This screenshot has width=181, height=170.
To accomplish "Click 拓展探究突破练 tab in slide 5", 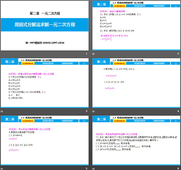I will coord(67,121).
